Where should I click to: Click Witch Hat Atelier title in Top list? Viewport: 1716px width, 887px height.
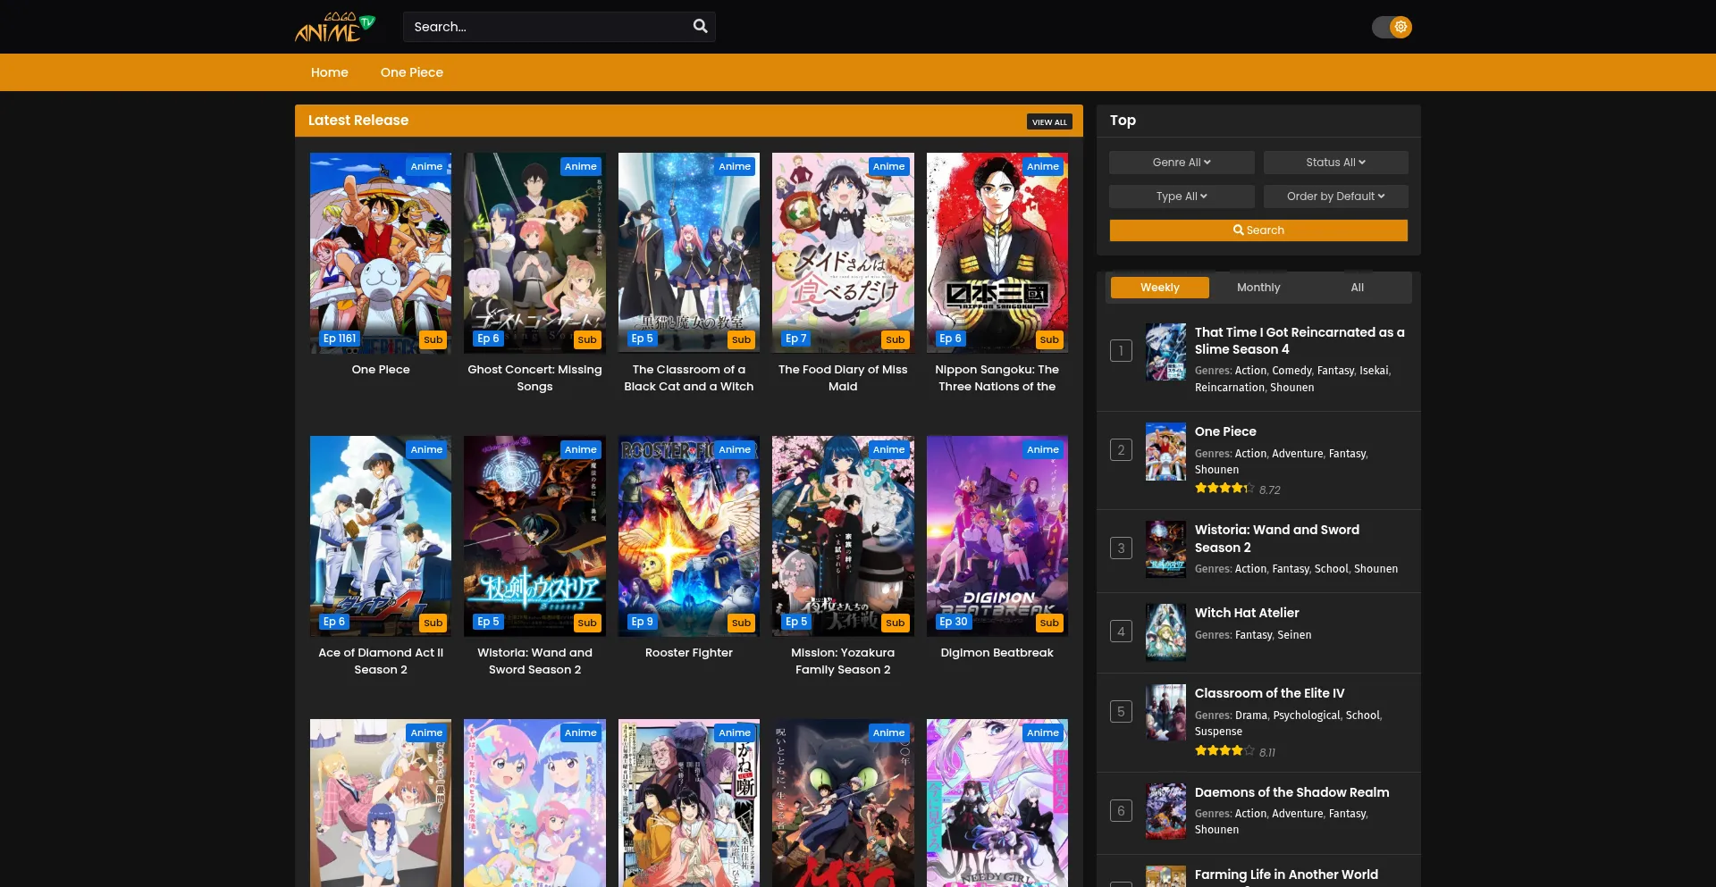[1247, 613]
